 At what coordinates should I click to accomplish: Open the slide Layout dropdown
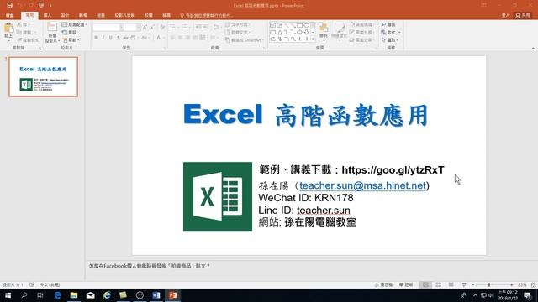click(x=75, y=24)
